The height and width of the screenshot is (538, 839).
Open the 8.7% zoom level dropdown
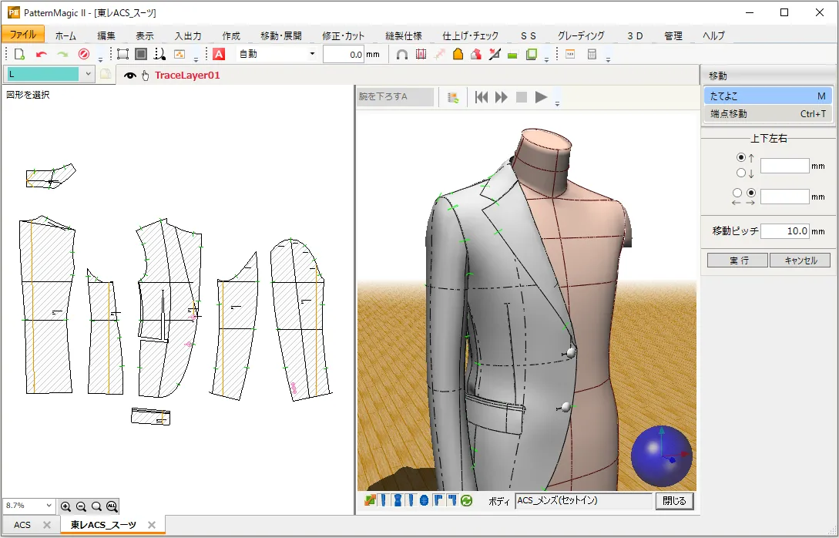tap(49, 506)
